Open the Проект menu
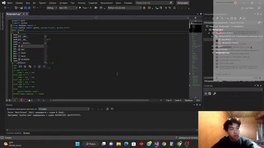 42,3
